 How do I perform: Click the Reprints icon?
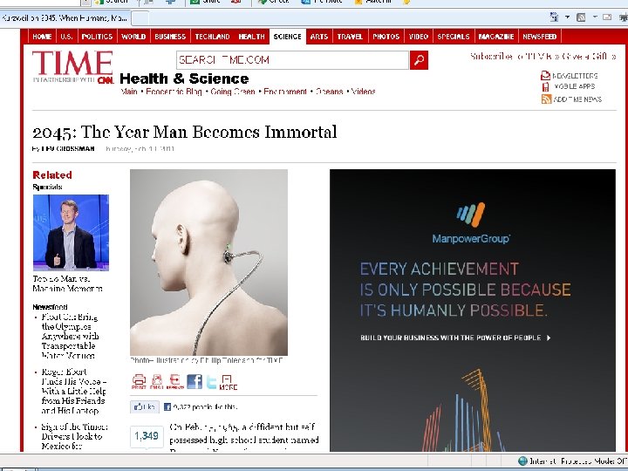(x=175, y=381)
